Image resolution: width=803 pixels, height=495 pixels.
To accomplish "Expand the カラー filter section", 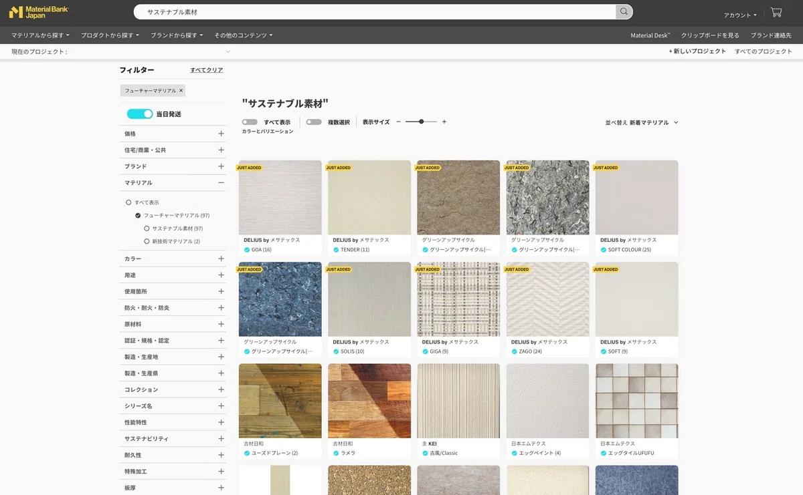I will point(173,259).
